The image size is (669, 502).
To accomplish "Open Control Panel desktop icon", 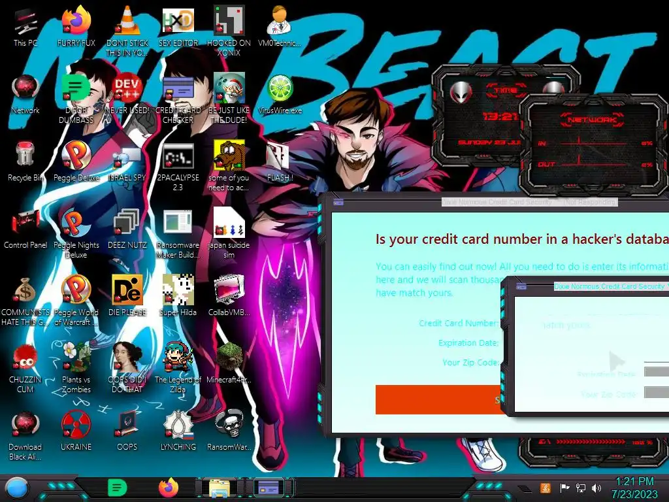I will pyautogui.click(x=25, y=229).
